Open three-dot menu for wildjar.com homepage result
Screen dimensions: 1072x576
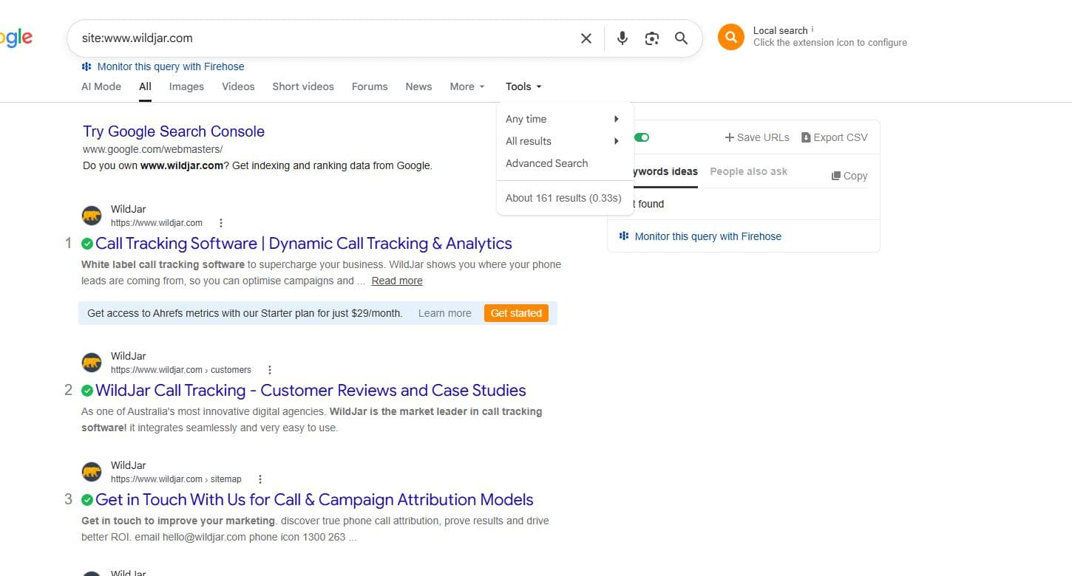[221, 223]
